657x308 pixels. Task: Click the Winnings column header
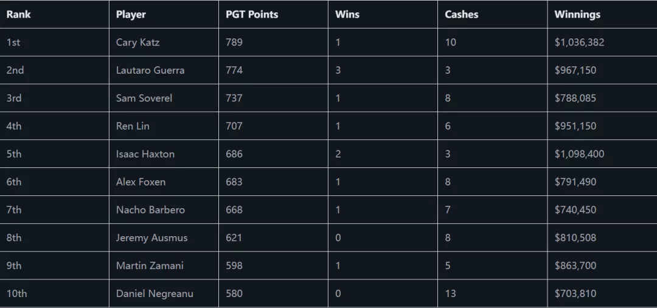[x=577, y=14]
